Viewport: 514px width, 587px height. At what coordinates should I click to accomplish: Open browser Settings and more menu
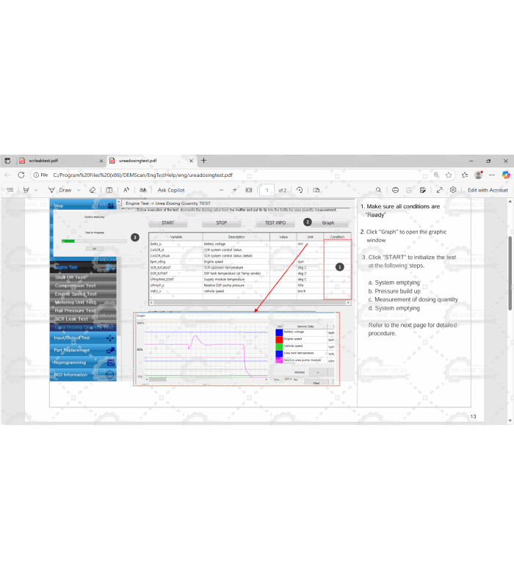pos(493,175)
